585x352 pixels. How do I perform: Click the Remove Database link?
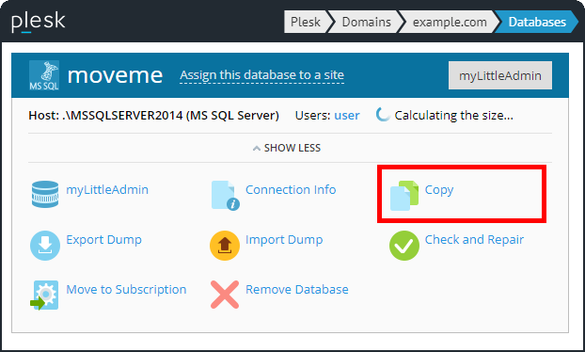click(297, 289)
